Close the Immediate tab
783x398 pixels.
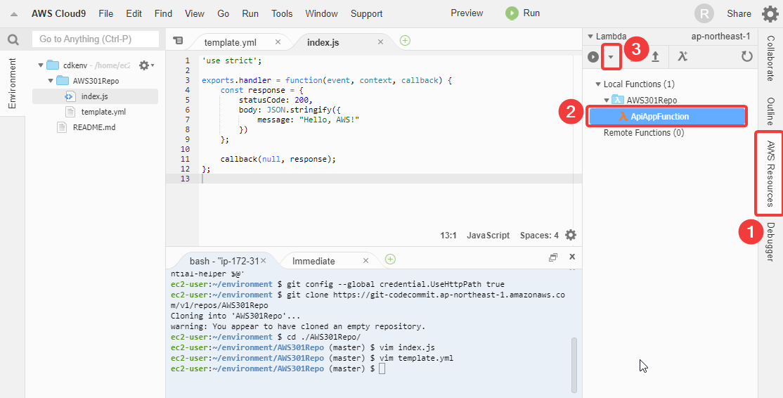(x=365, y=261)
